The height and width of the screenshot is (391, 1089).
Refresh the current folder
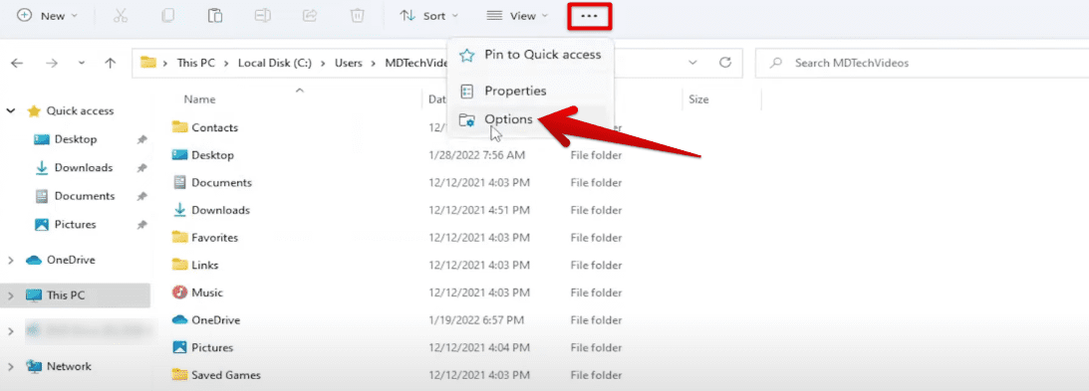725,63
